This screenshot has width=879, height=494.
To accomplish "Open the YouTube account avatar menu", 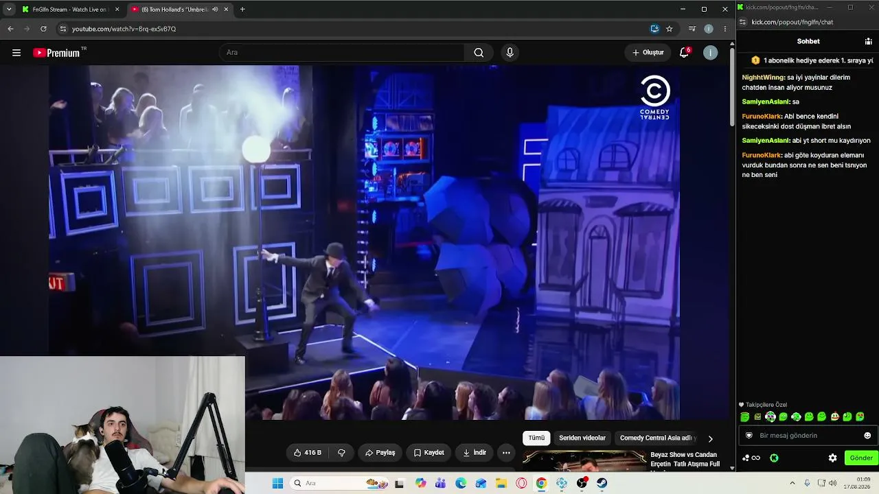I will 711,53.
